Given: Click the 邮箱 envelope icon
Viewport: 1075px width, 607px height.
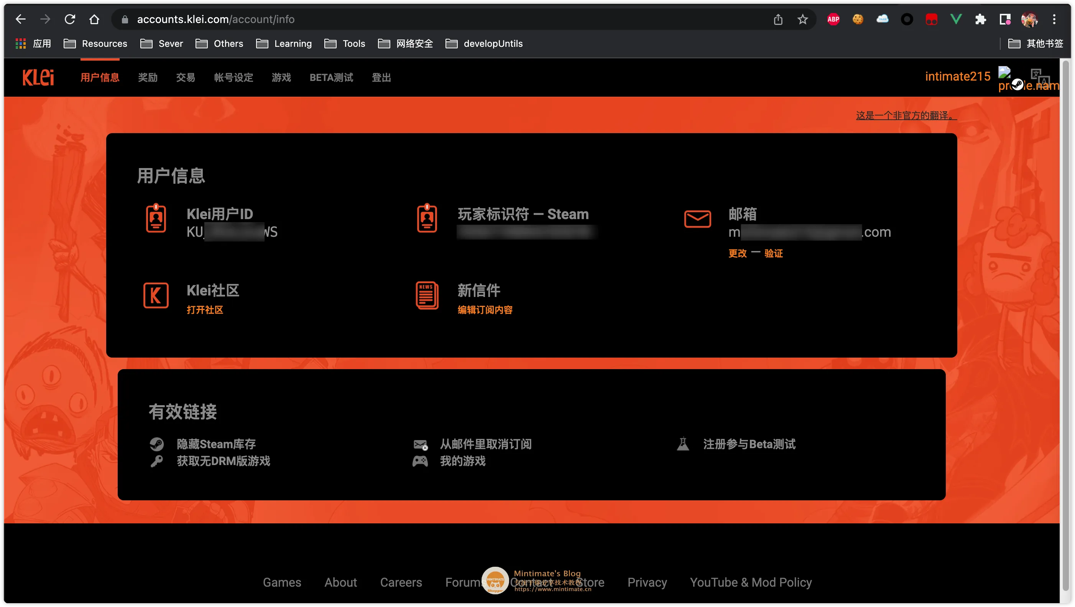Looking at the screenshot, I should [x=697, y=218].
